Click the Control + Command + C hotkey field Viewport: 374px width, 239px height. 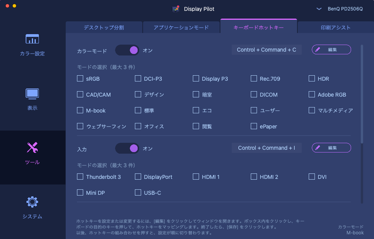tap(266, 50)
